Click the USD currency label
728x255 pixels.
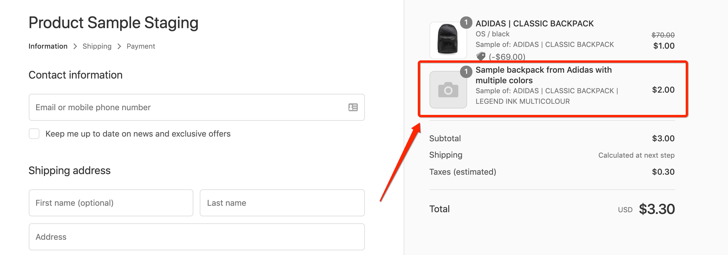point(625,210)
